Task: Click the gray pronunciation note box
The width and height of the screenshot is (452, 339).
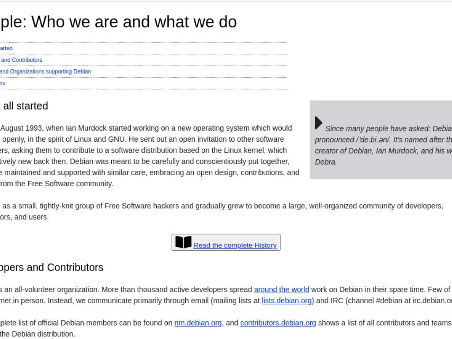Action: 381,139
